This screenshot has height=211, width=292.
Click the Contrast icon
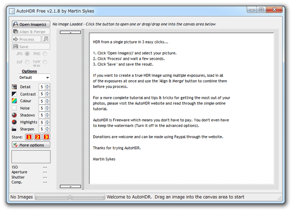pyautogui.click(x=14, y=94)
